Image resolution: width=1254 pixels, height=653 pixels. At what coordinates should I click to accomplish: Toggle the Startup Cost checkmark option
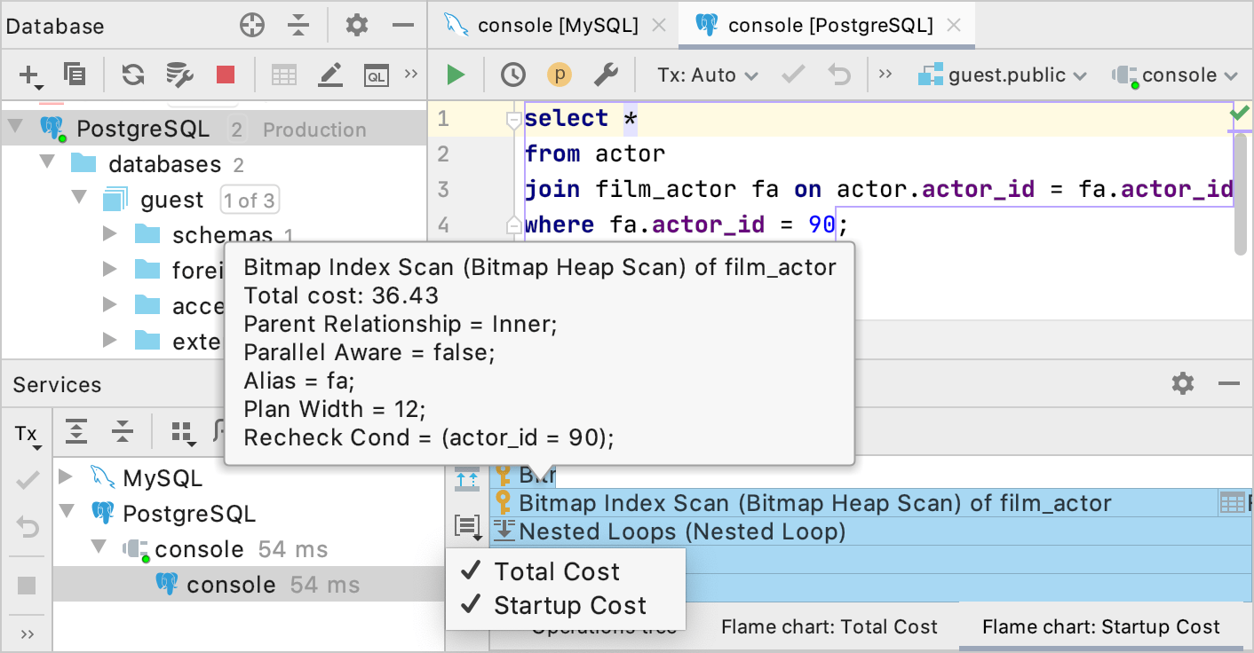click(569, 606)
